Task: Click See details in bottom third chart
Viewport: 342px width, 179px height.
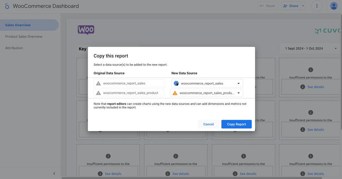Action: click(x=248, y=174)
